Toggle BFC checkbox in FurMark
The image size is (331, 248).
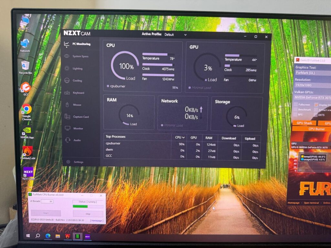(296, 115)
